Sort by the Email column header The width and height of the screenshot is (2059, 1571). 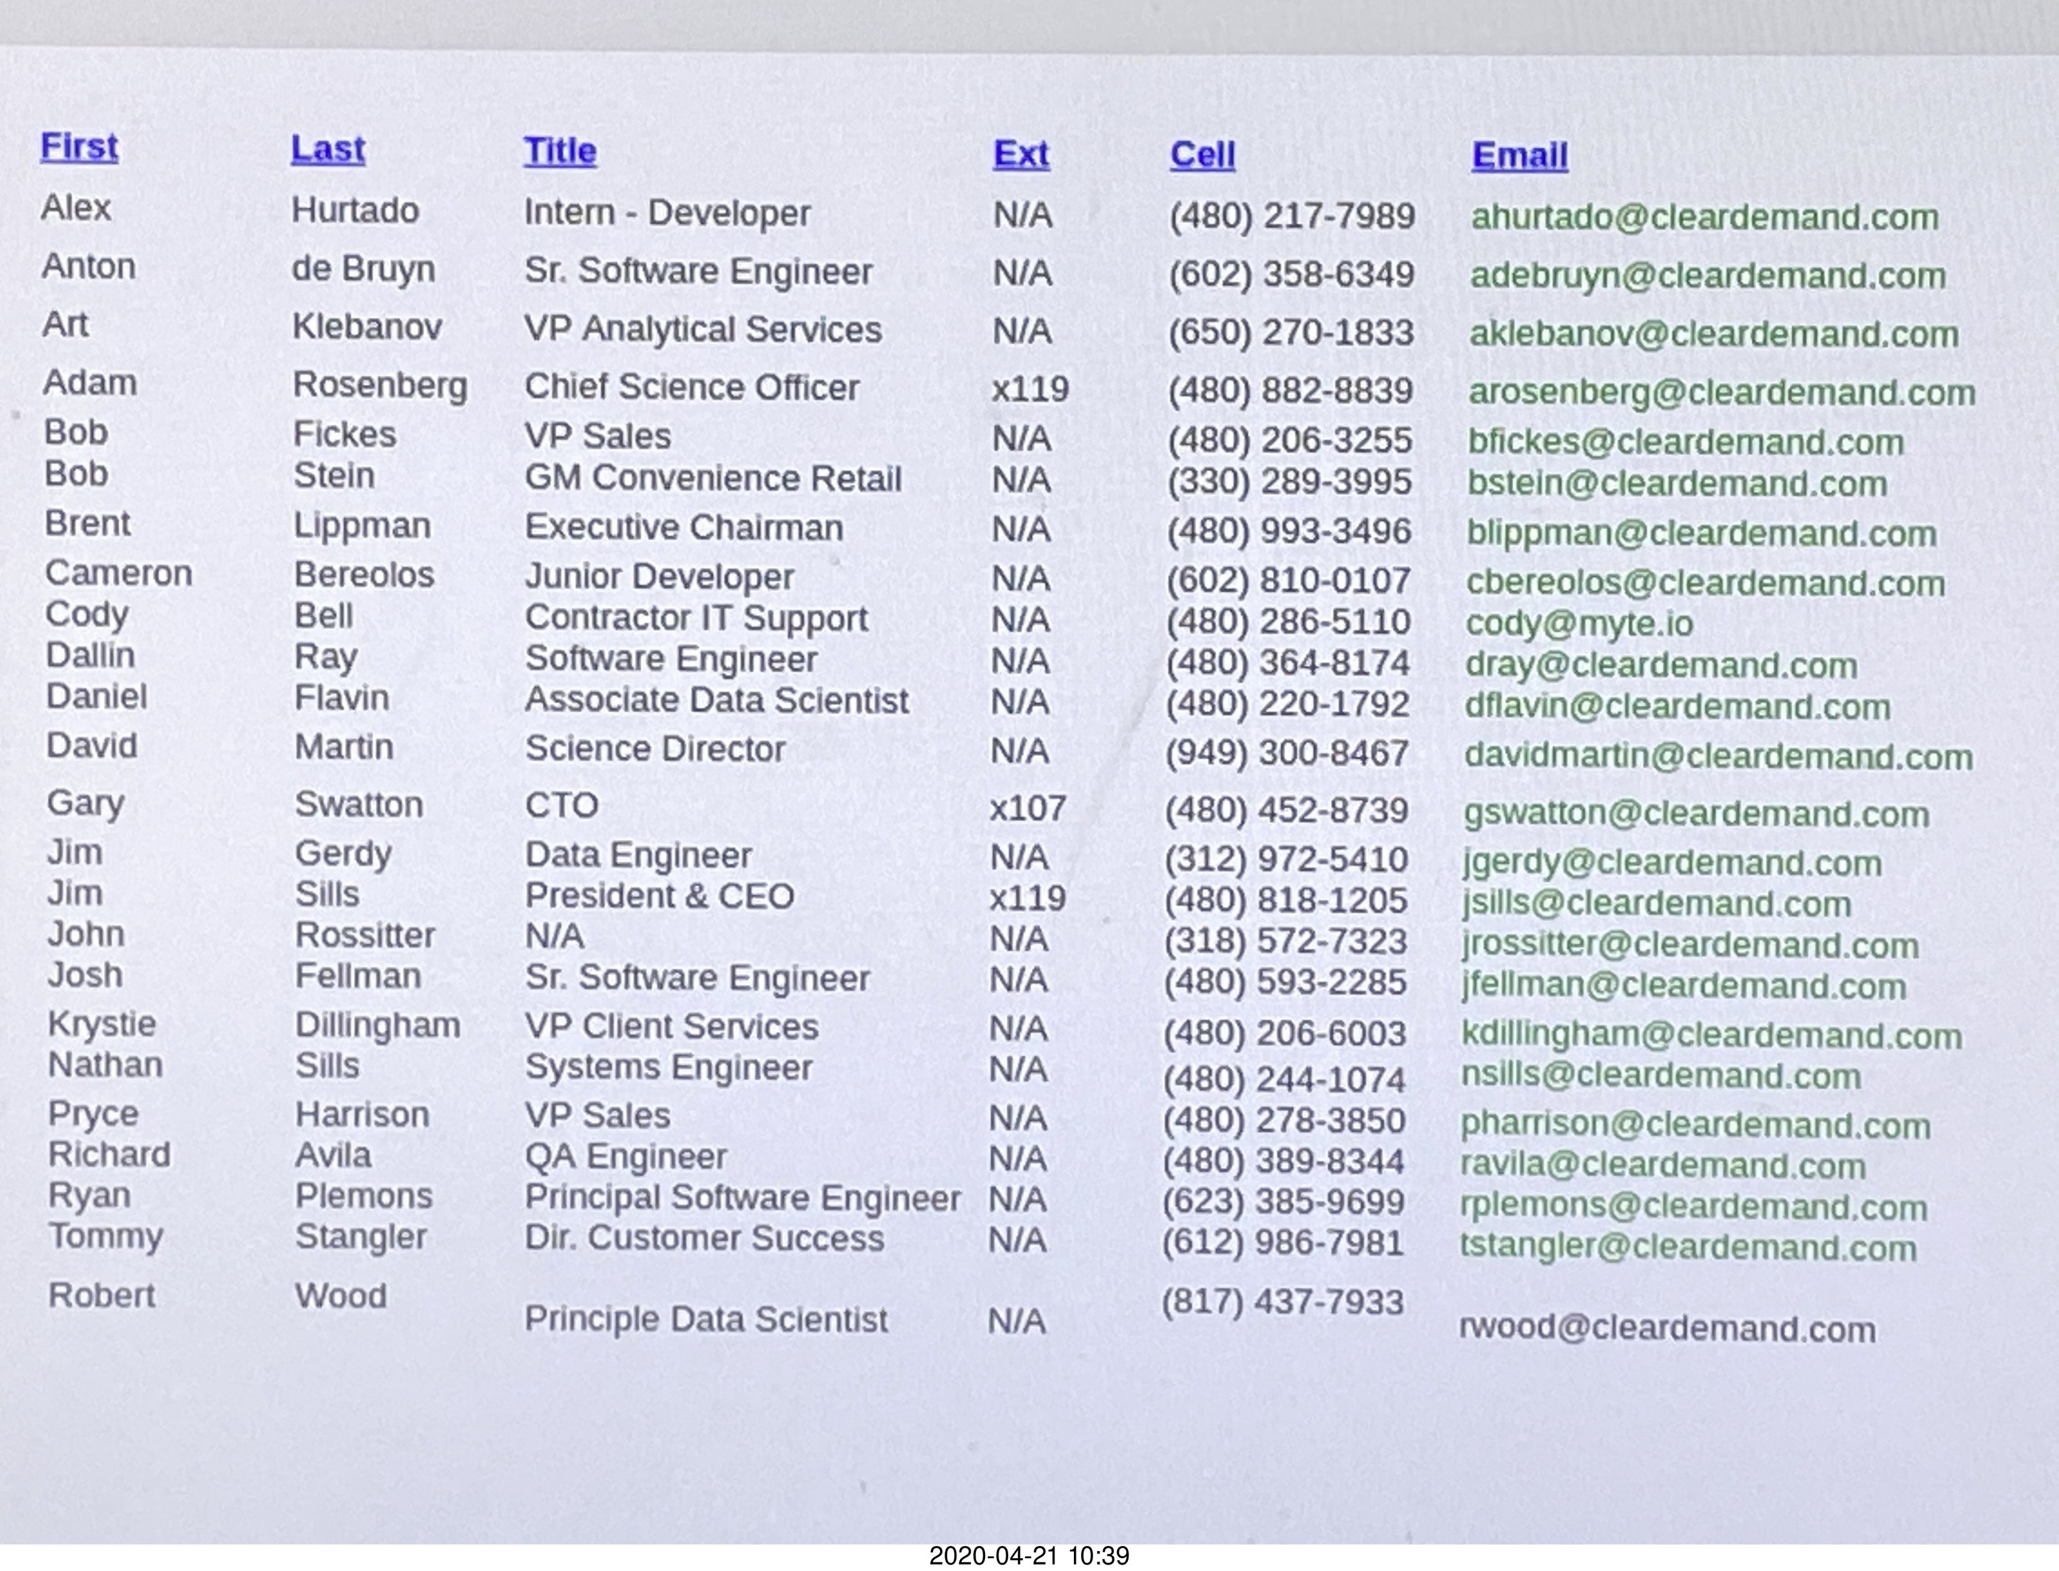point(1520,156)
